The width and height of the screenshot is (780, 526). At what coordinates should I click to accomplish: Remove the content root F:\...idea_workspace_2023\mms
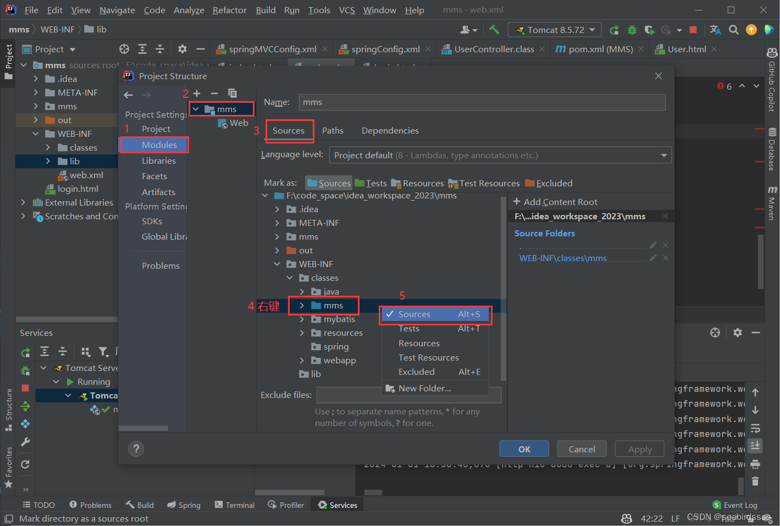click(666, 216)
